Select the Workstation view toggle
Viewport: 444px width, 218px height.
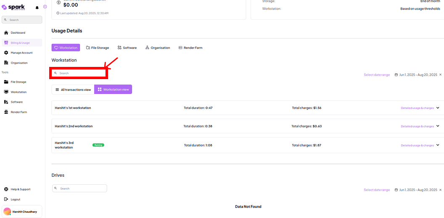[x=113, y=90]
